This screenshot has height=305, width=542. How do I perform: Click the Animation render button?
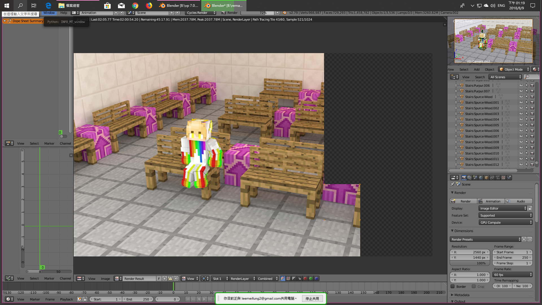coord(491,201)
